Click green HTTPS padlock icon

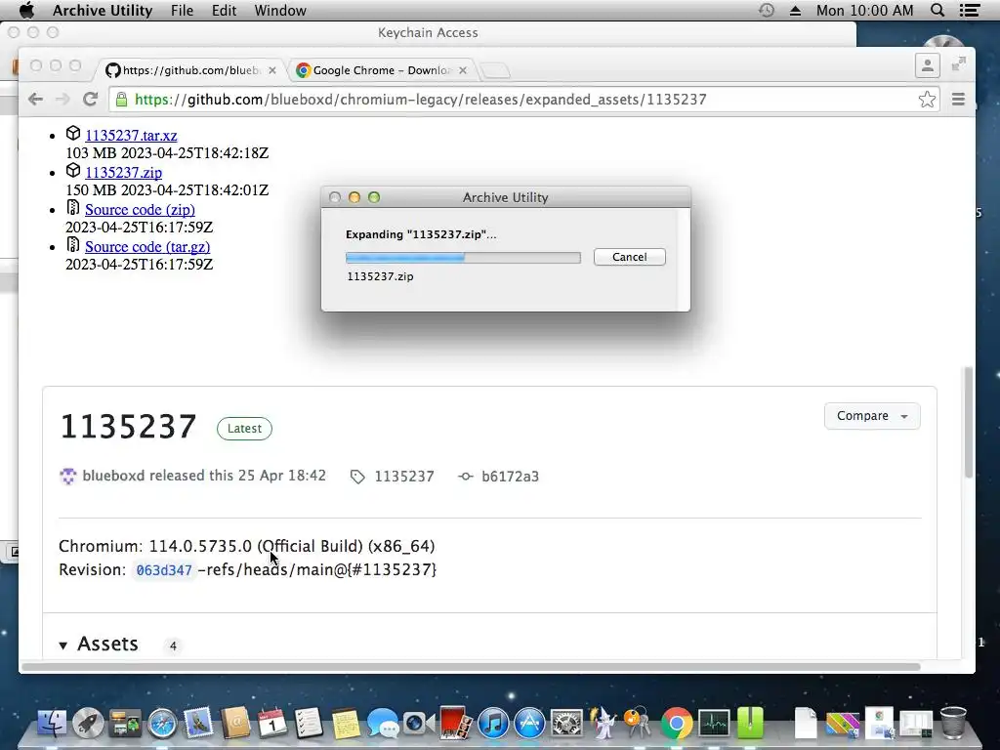(x=121, y=99)
